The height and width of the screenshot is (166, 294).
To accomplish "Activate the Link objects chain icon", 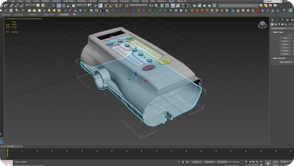I will [12, 6].
